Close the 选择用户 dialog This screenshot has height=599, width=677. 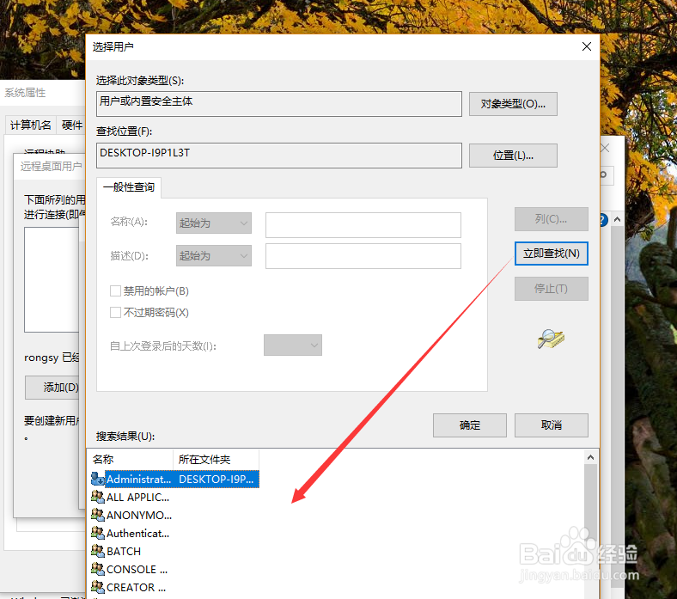point(586,46)
